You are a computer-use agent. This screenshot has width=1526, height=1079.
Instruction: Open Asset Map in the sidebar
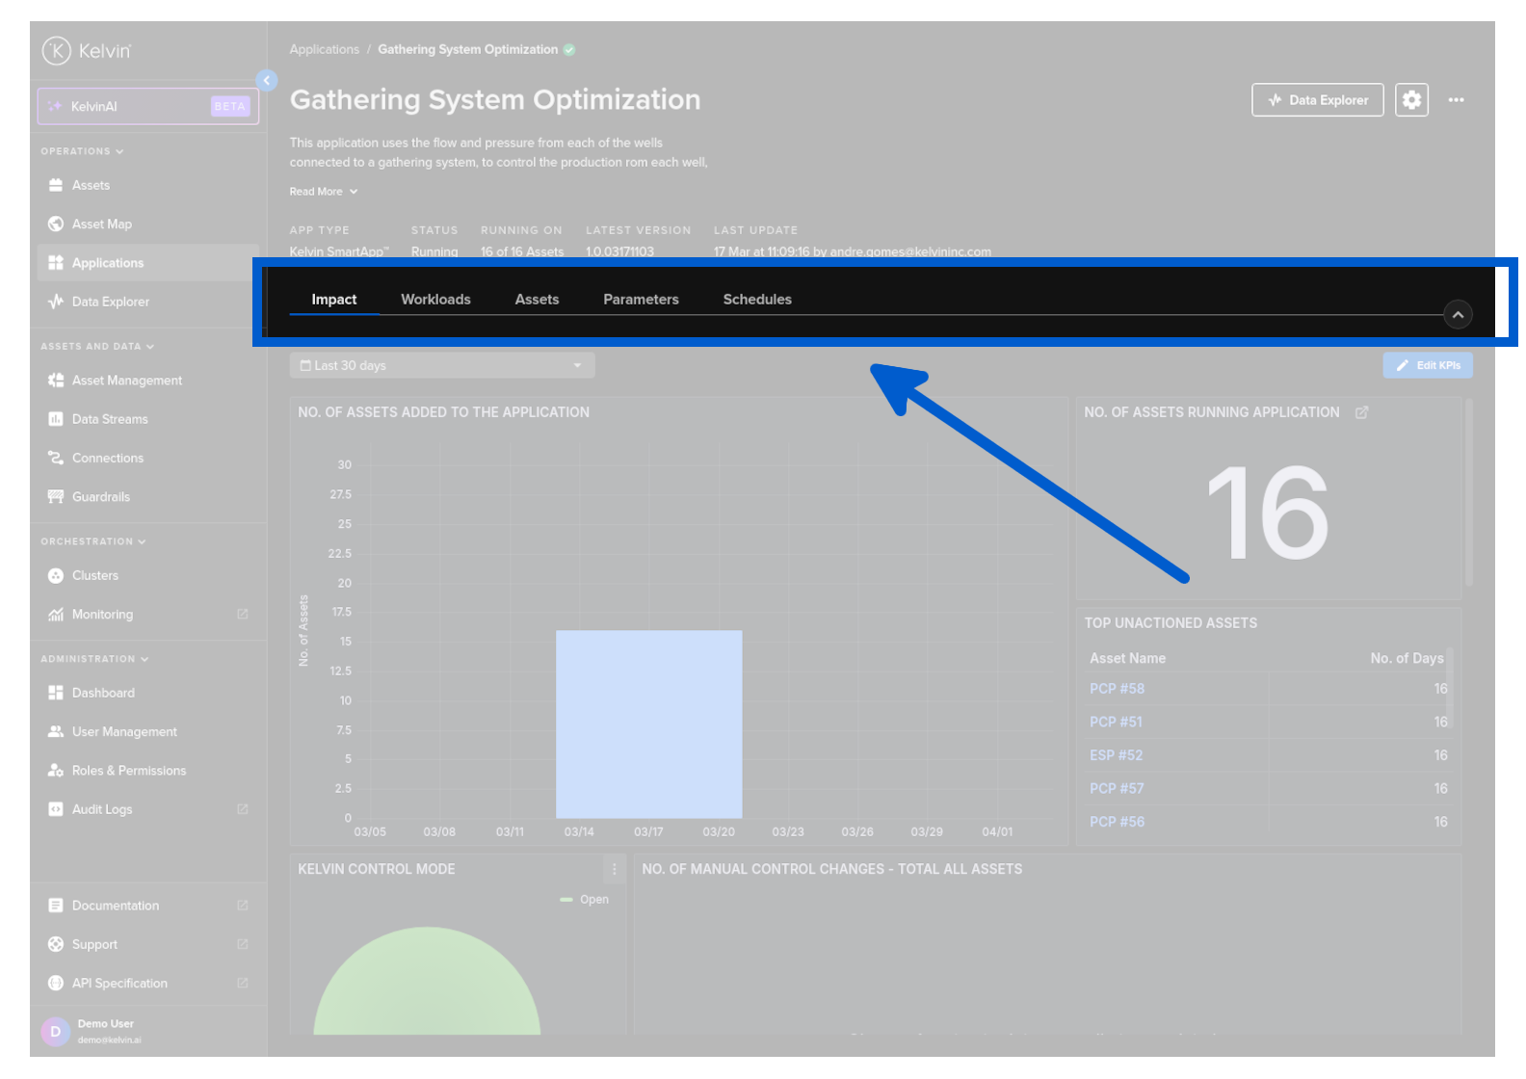(102, 224)
